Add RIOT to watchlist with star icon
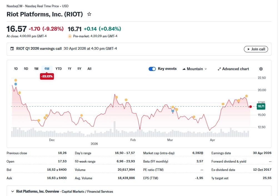The height and width of the screenshot is (196, 280). point(89,14)
